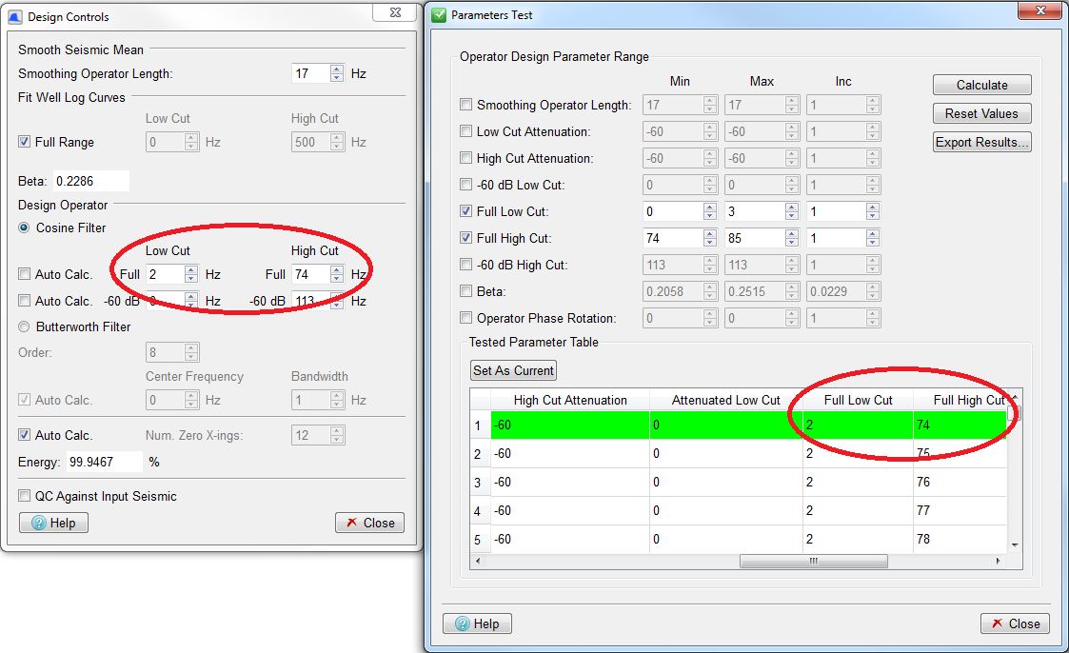The image size is (1069, 653).
Task: Click the Full High Cut Max spinner
Action: pos(792,238)
